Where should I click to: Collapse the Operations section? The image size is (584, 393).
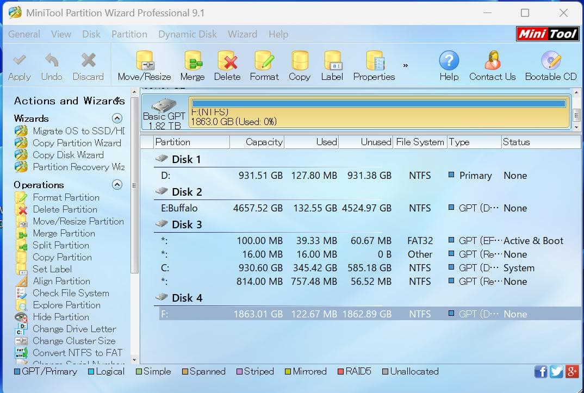point(117,185)
